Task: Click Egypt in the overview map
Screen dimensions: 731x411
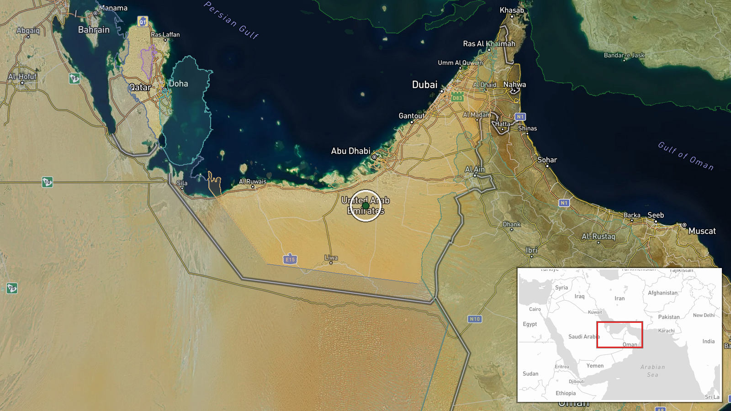Action: 530,324
